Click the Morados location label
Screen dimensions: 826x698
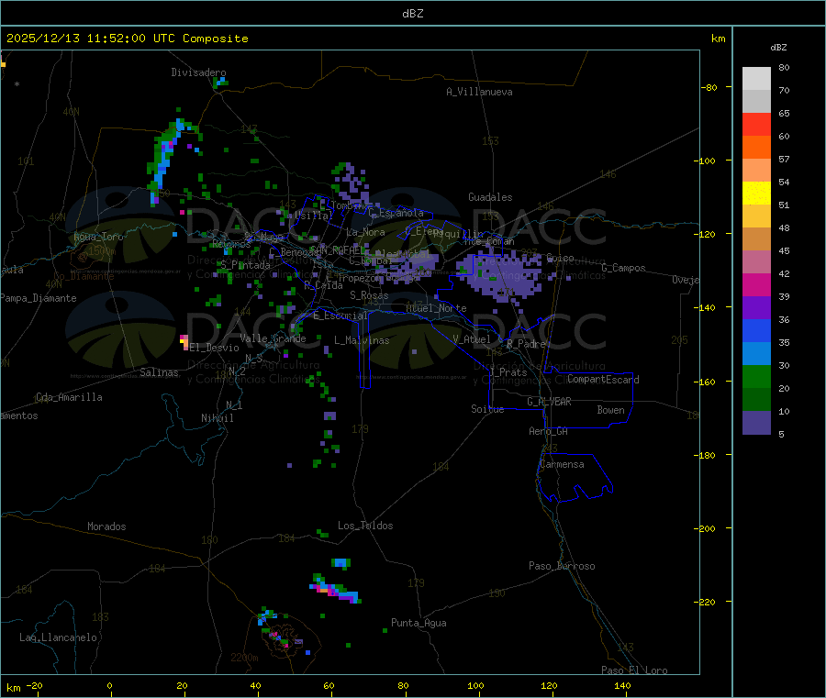point(106,526)
